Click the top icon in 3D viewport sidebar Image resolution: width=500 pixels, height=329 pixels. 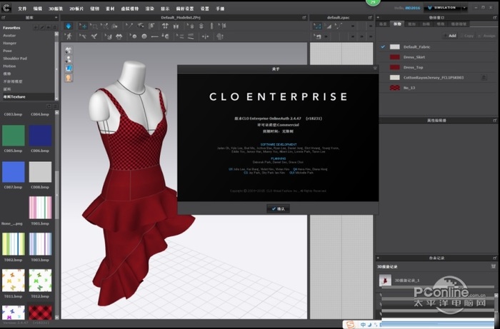coord(68,50)
